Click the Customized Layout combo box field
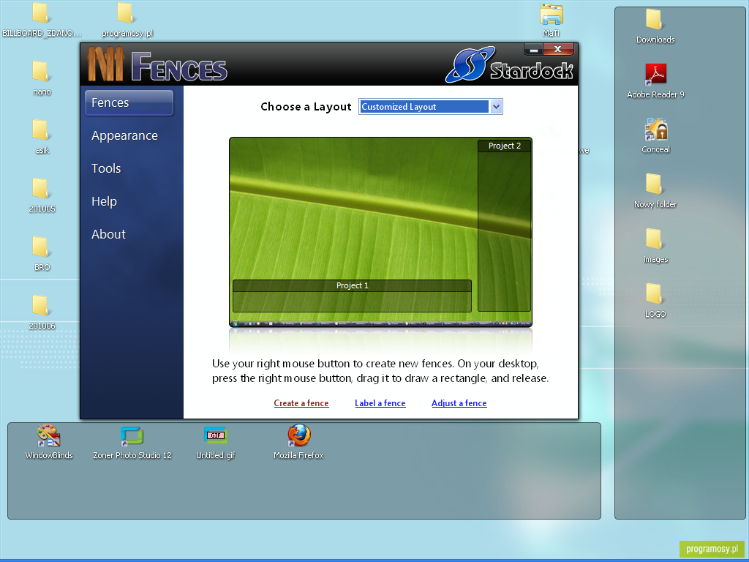This screenshot has height=562, width=749. coord(430,107)
